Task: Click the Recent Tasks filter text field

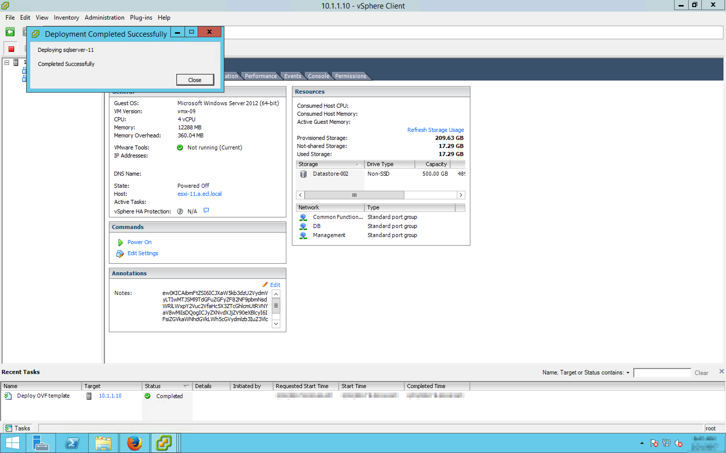Action: click(662, 373)
